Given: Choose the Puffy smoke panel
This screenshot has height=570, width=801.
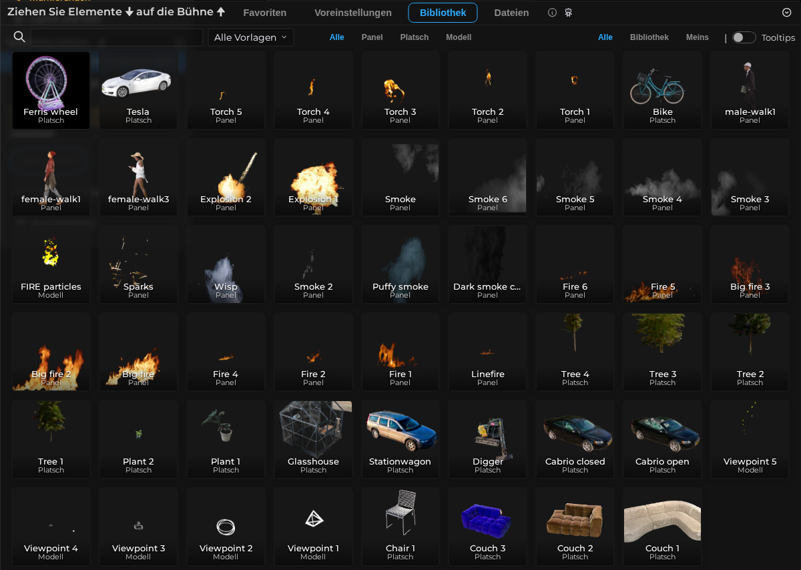Looking at the screenshot, I should coord(400,265).
